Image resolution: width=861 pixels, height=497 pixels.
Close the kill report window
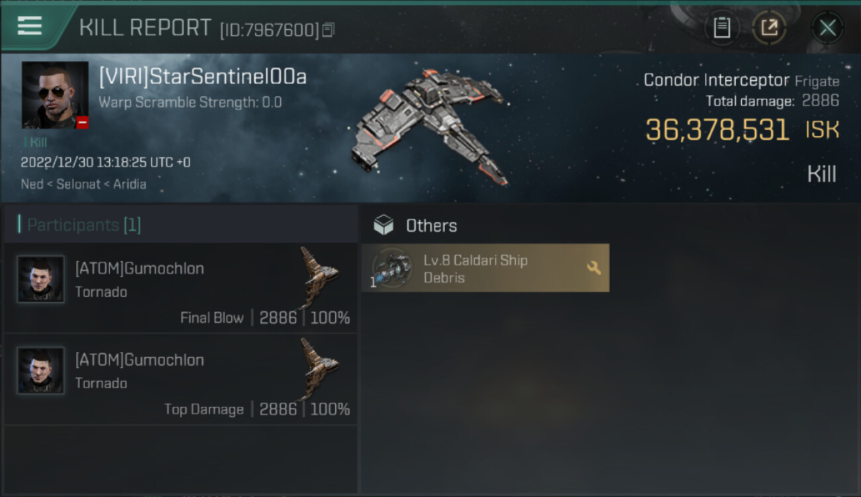click(827, 28)
